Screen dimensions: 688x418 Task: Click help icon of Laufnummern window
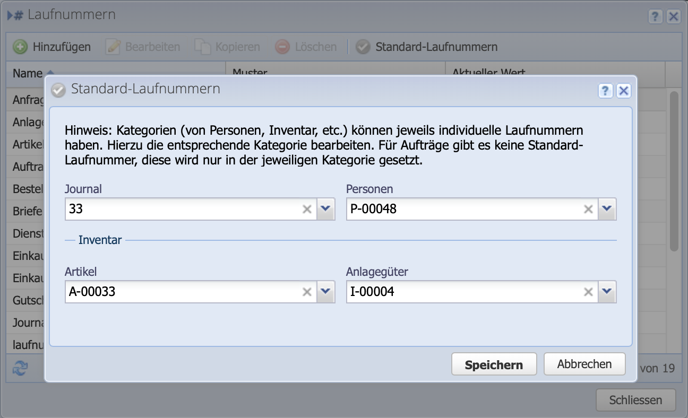[x=655, y=16]
